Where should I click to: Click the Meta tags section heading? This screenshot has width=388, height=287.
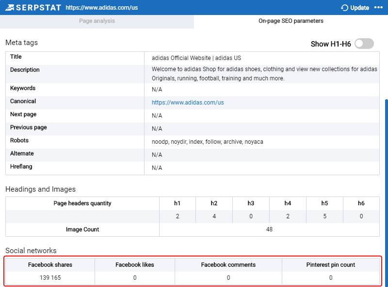click(21, 43)
